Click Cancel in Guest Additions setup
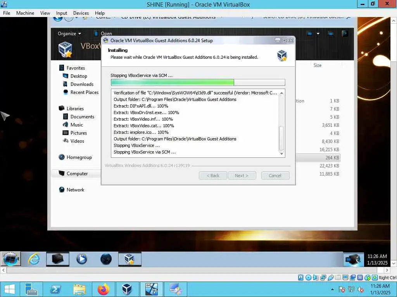 (x=275, y=176)
